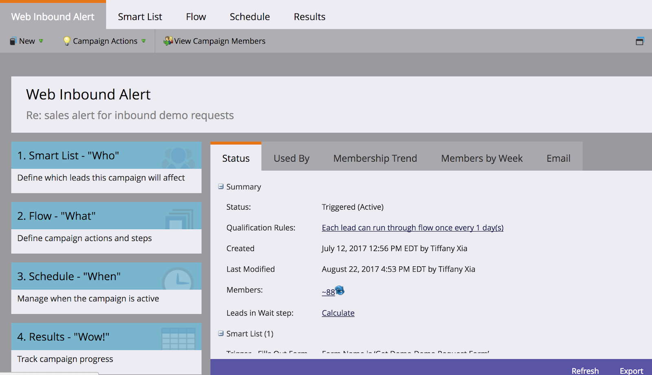The width and height of the screenshot is (652, 375).
Task: Open the qualification rules link
Action: 412,228
